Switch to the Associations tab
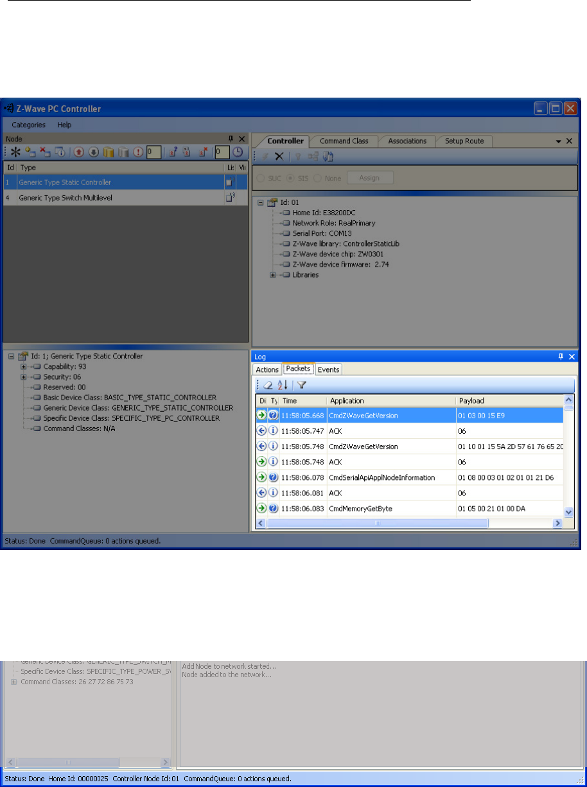 [407, 141]
